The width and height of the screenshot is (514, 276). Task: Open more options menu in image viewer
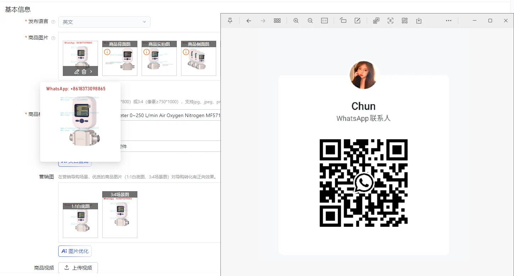click(449, 21)
